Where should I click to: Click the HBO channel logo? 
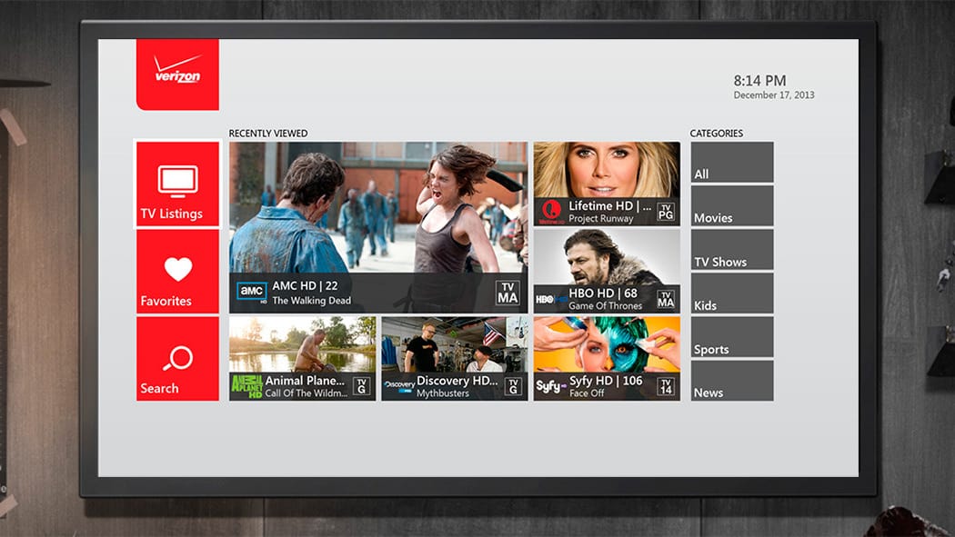click(x=550, y=299)
